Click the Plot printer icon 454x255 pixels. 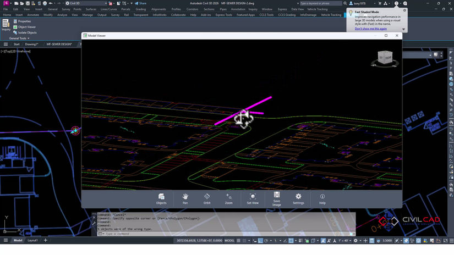tap(45, 3)
